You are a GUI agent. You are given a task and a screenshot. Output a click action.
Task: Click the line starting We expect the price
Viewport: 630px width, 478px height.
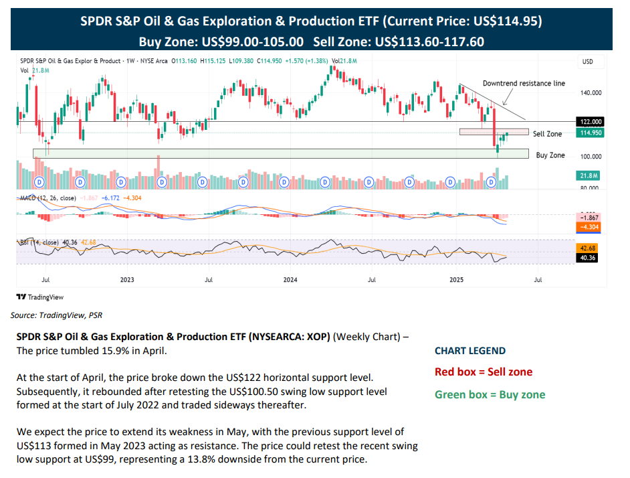coord(210,432)
